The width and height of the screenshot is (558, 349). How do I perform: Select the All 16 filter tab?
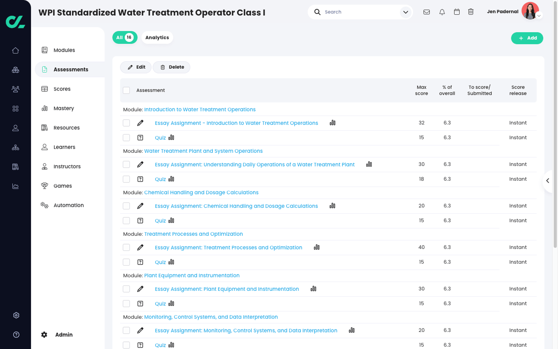click(x=124, y=37)
